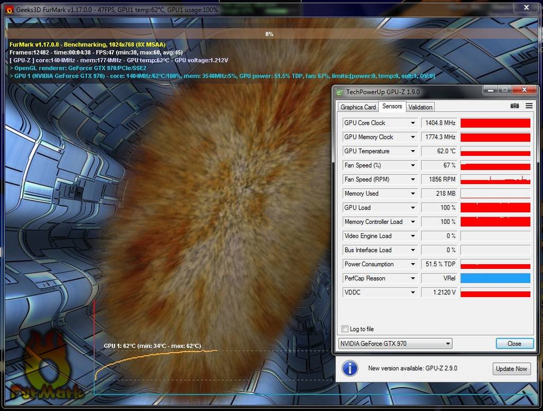Viewport: 543px width, 411px height.
Task: Expand the GPU Core Clock sensor dropdown
Action: pos(413,123)
